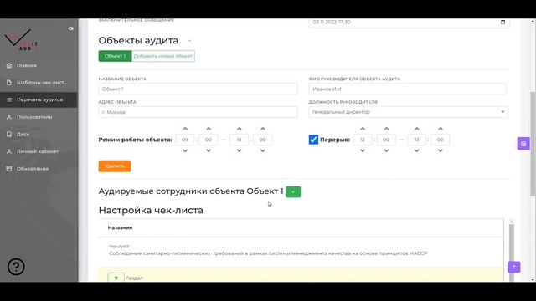Screen dimensions: 536x301
Task: Open Должность руководителя dropdown
Action: (x=408, y=112)
